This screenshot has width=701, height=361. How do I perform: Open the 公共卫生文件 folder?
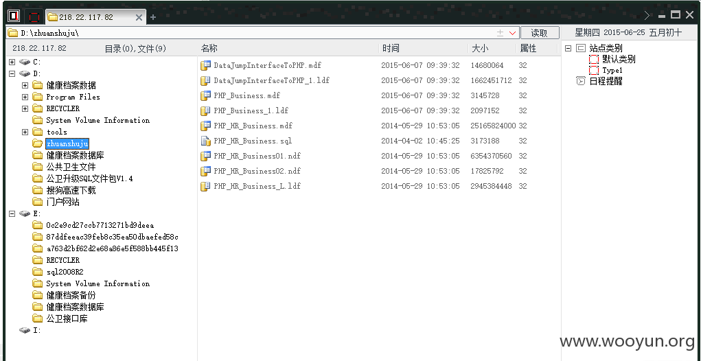[71, 167]
